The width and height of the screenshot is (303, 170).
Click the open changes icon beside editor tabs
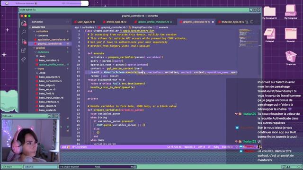point(247,22)
